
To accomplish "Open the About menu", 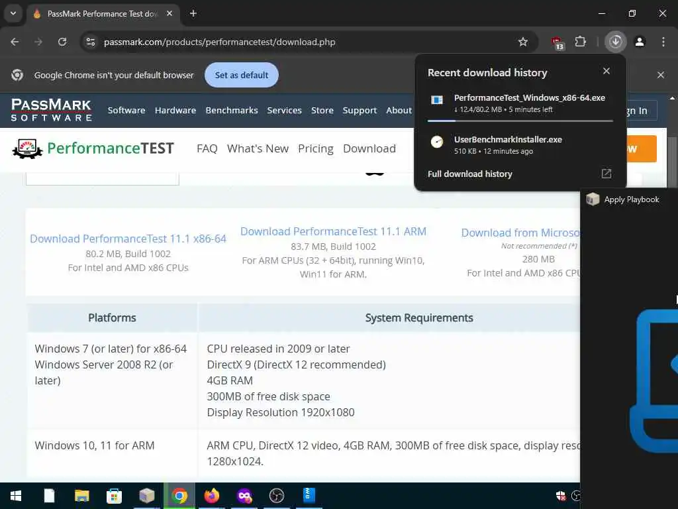I will click(399, 111).
